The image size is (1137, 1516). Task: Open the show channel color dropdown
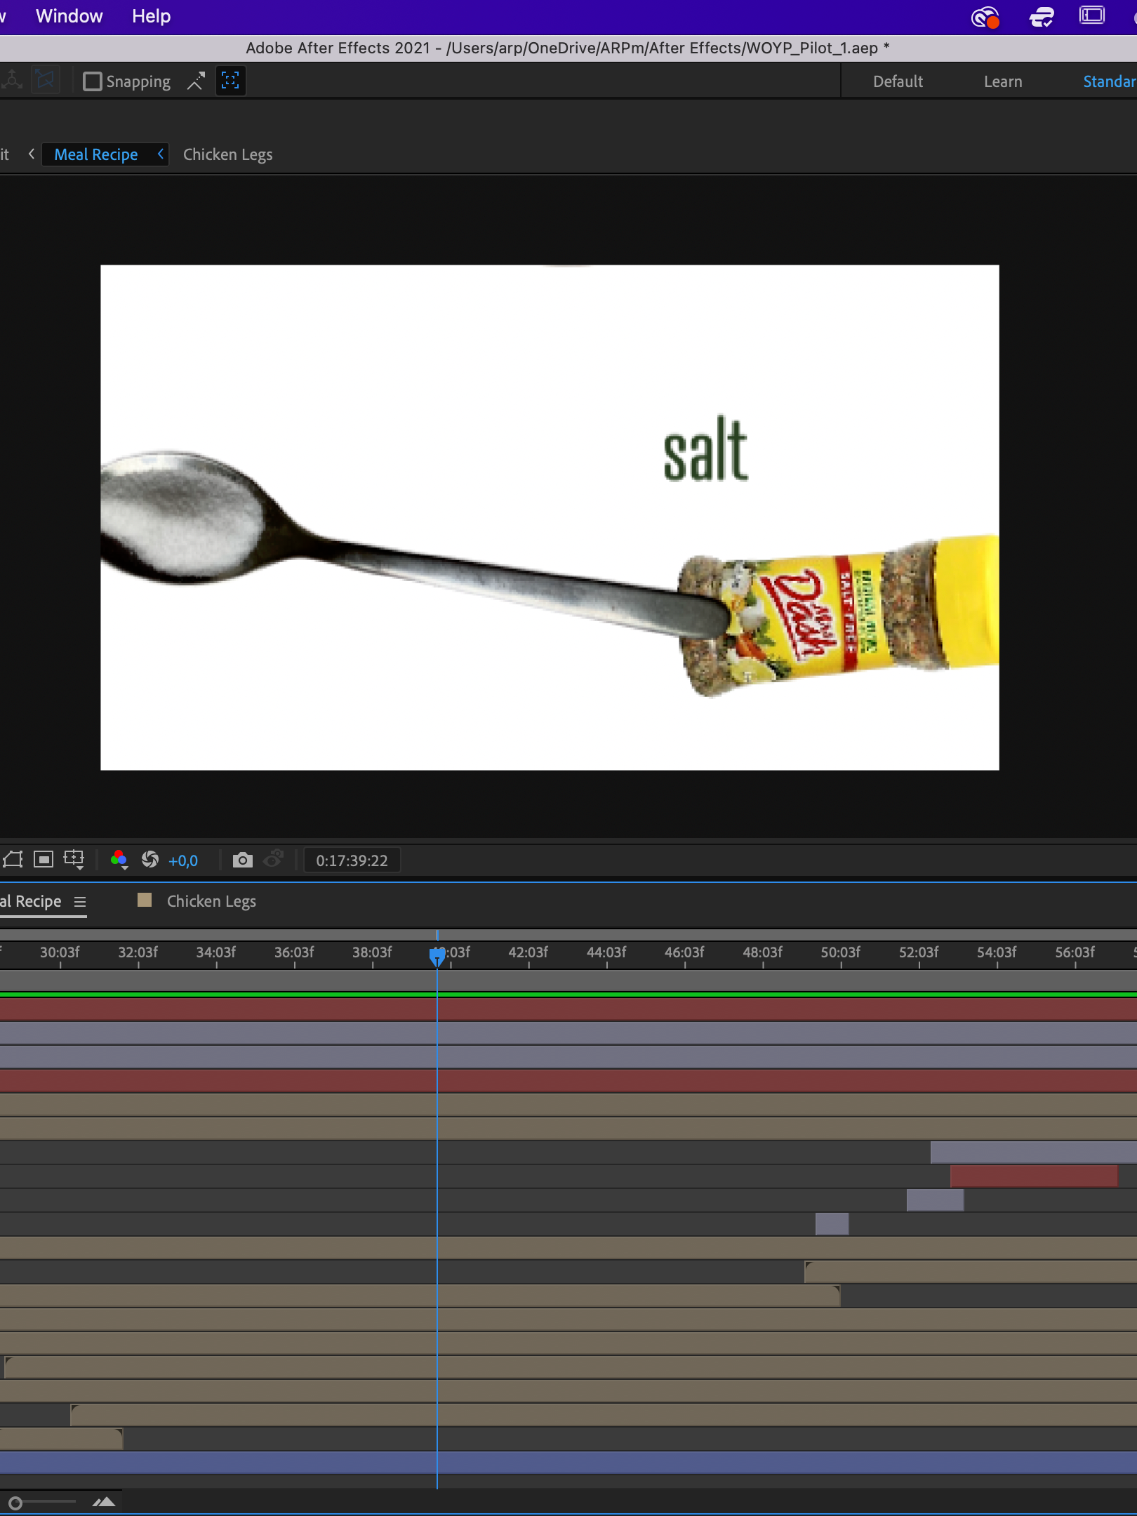[x=119, y=860]
